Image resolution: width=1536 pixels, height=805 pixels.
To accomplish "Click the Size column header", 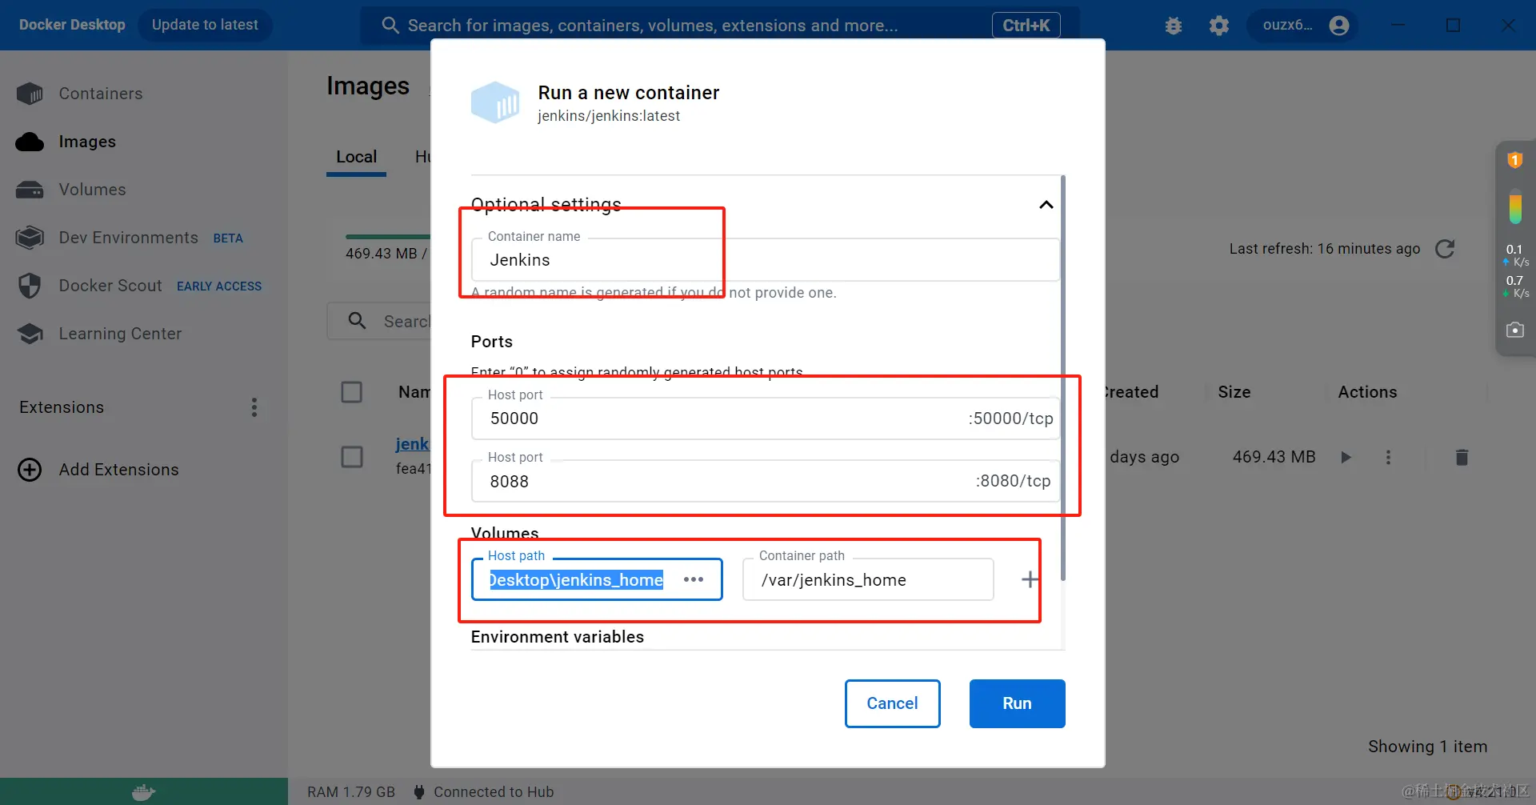I will 1234,392.
